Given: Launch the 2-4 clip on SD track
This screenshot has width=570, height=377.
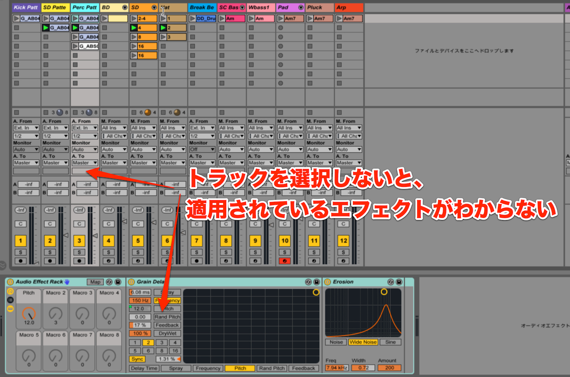Looking at the screenshot, I should click(134, 18).
